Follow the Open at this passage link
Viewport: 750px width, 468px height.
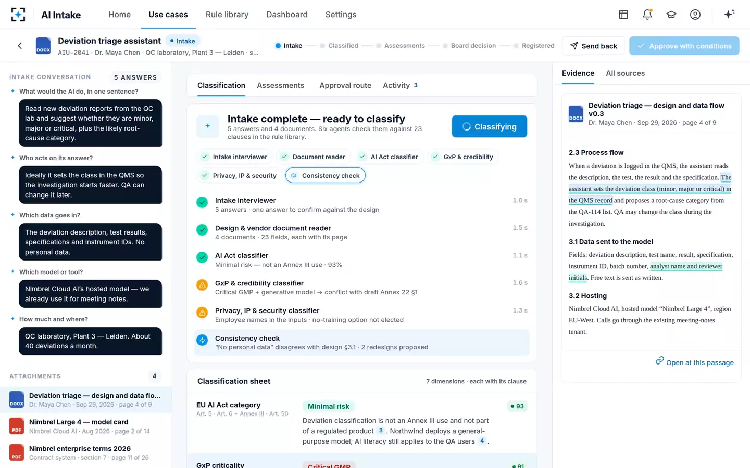coord(695,362)
